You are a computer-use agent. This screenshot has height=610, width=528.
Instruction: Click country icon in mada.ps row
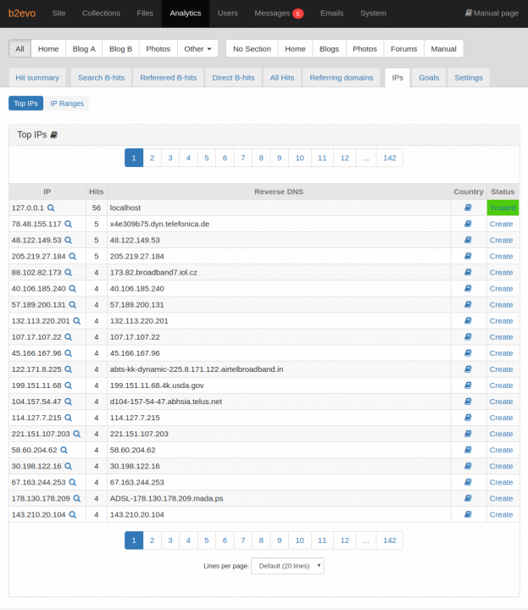(x=468, y=498)
